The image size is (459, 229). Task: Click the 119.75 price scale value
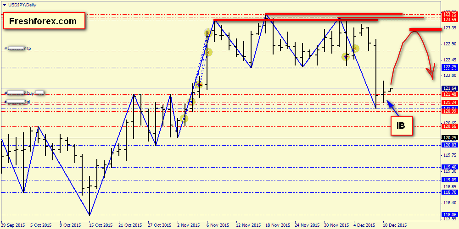450,155
